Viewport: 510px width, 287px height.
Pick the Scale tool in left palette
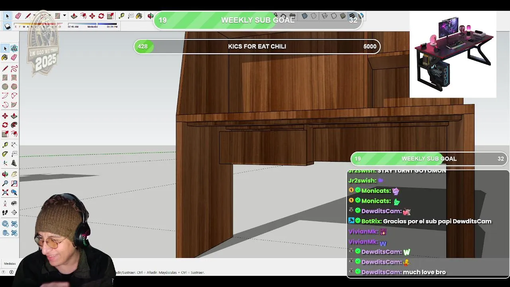point(5,134)
